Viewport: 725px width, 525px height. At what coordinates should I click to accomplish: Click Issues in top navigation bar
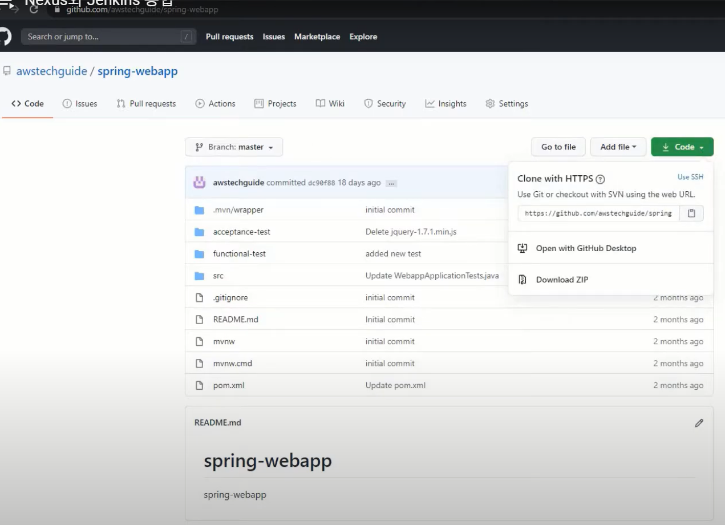[274, 37]
